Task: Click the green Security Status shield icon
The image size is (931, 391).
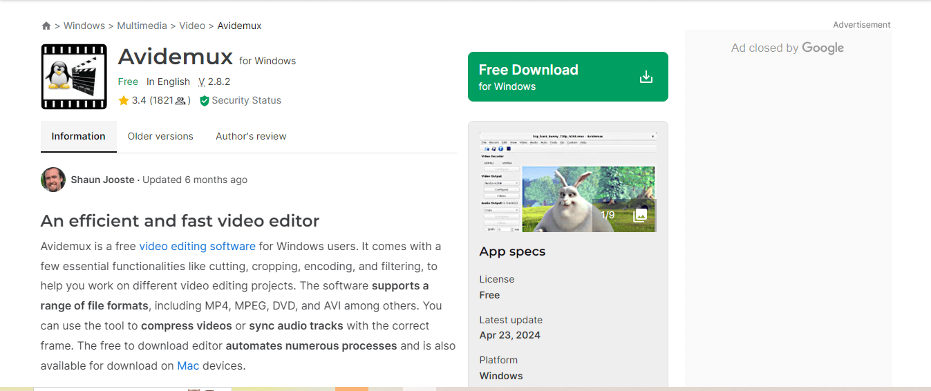Action: click(204, 101)
